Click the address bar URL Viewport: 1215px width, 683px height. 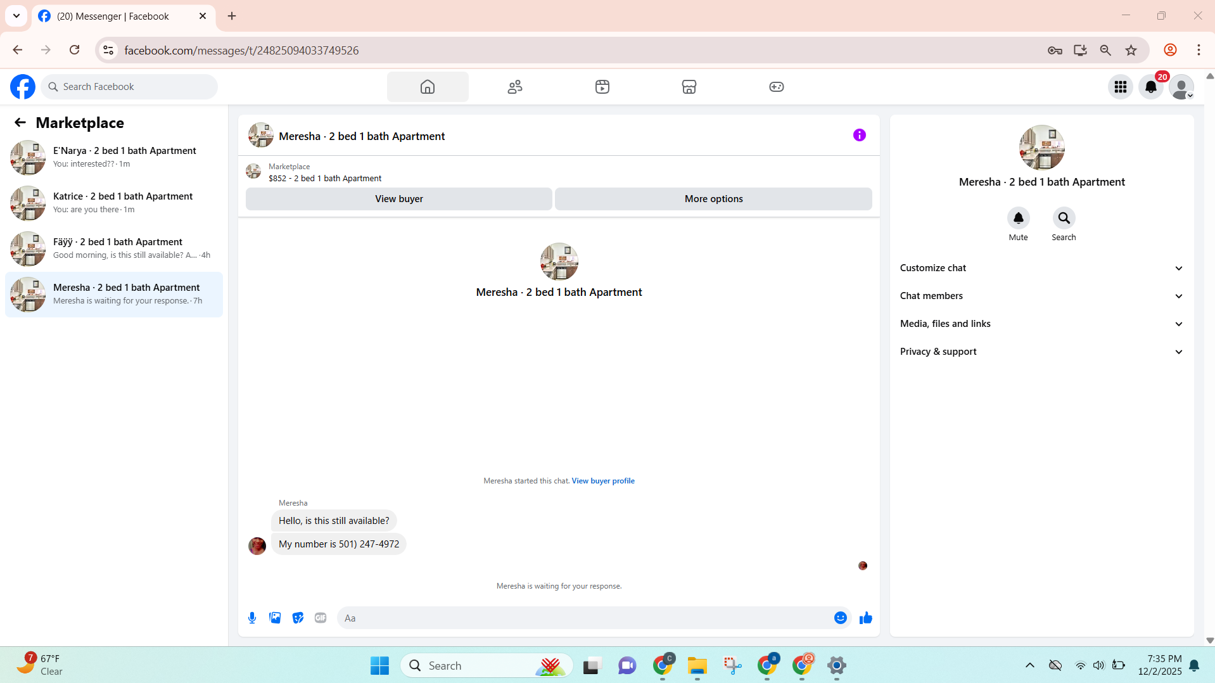coord(241,50)
